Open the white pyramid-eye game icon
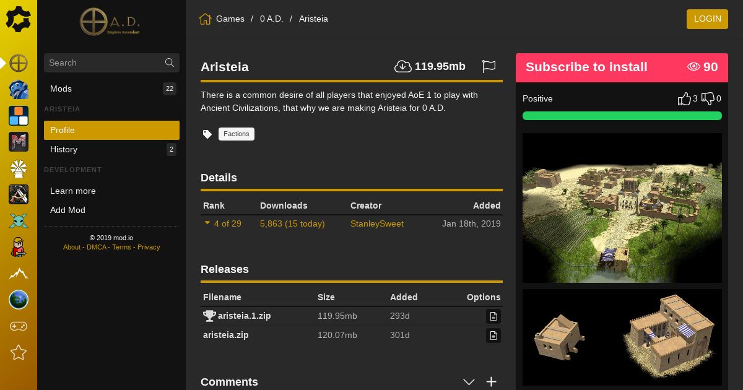 pyautogui.click(x=19, y=168)
